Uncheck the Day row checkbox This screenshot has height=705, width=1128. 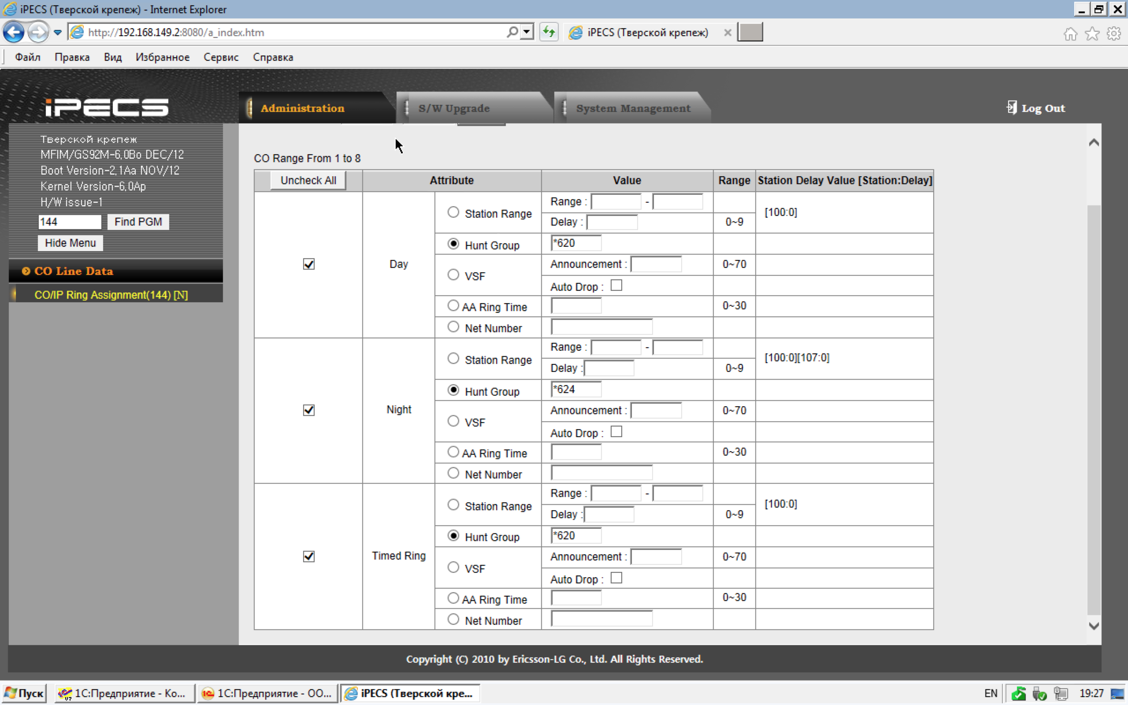[x=308, y=264]
